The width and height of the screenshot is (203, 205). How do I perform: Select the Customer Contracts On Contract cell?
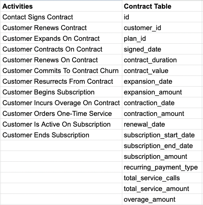(61, 49)
